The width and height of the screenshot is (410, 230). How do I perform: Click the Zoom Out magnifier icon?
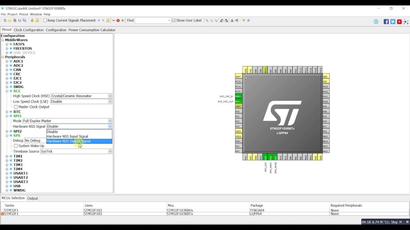[216, 20]
